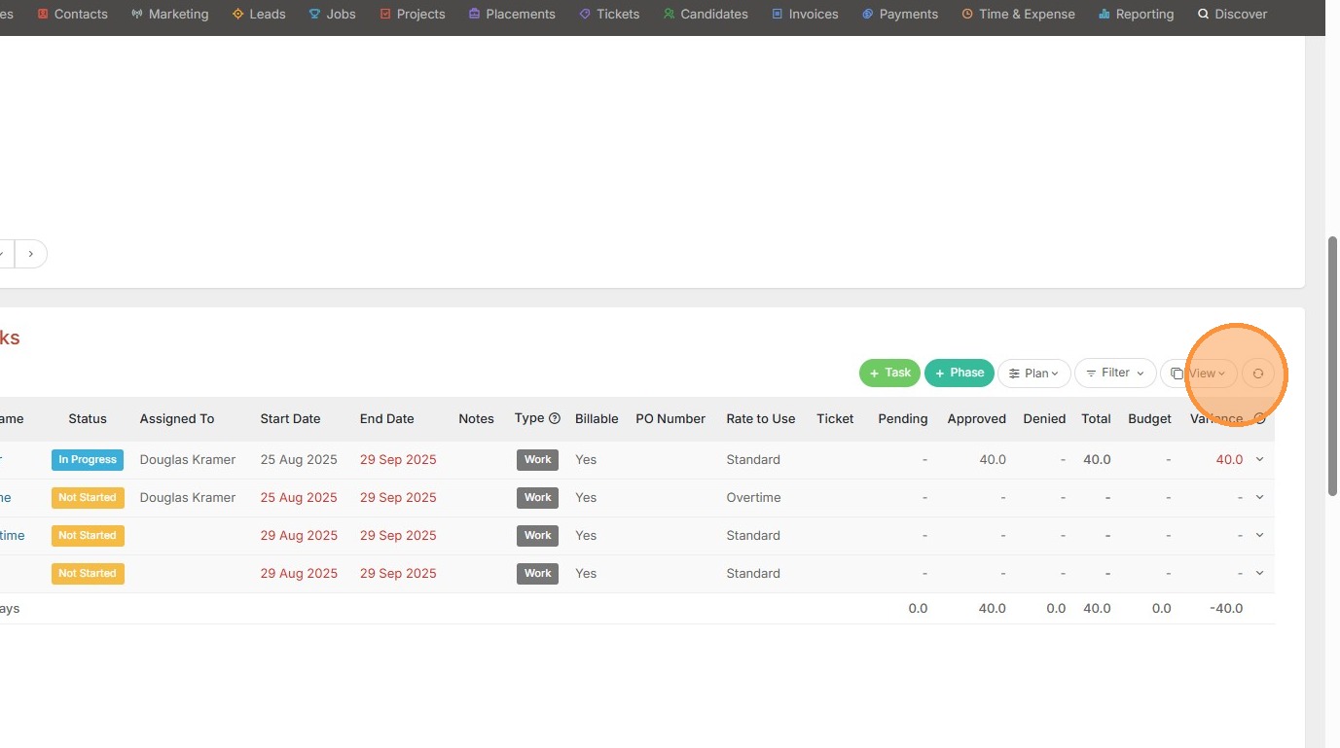Image resolution: width=1340 pixels, height=748 pixels.
Task: Click the Notes column header
Action: tap(477, 419)
